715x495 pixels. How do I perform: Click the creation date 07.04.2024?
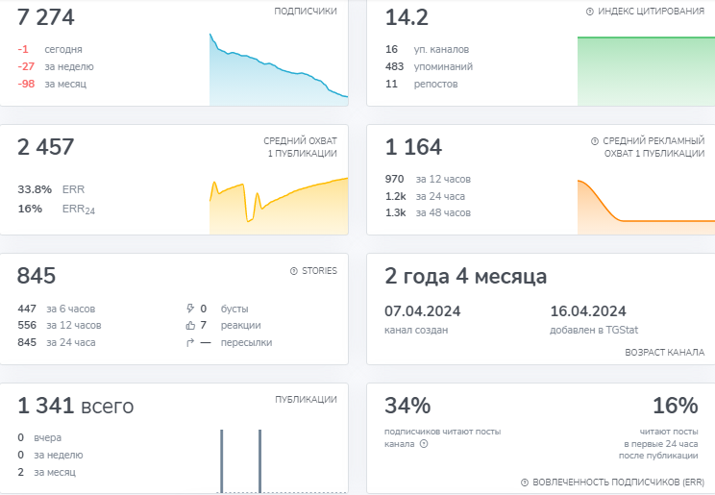point(422,311)
